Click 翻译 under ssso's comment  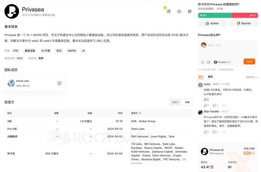[x=206, y=99]
